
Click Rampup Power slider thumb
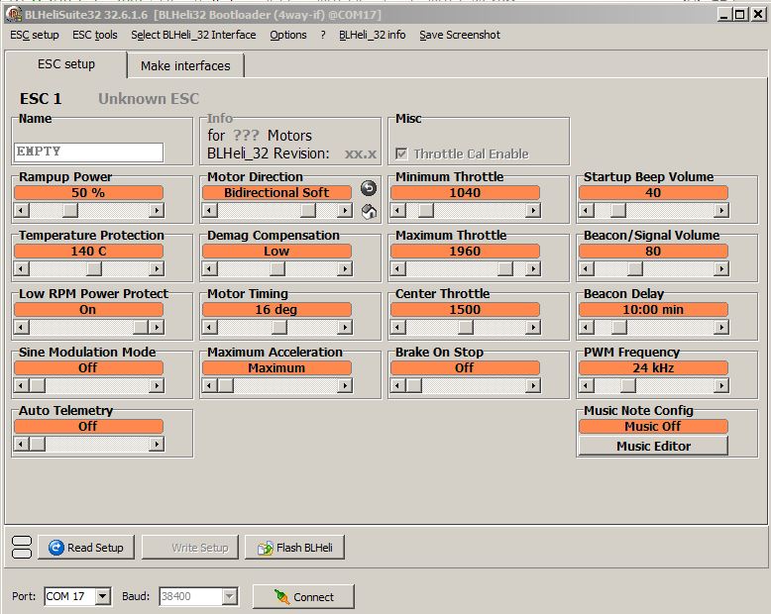pyautogui.click(x=70, y=210)
